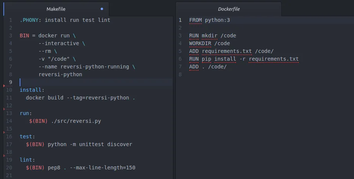
Task: Click 'WORKDIR /code' in Dockerfile
Action: click(x=210, y=43)
